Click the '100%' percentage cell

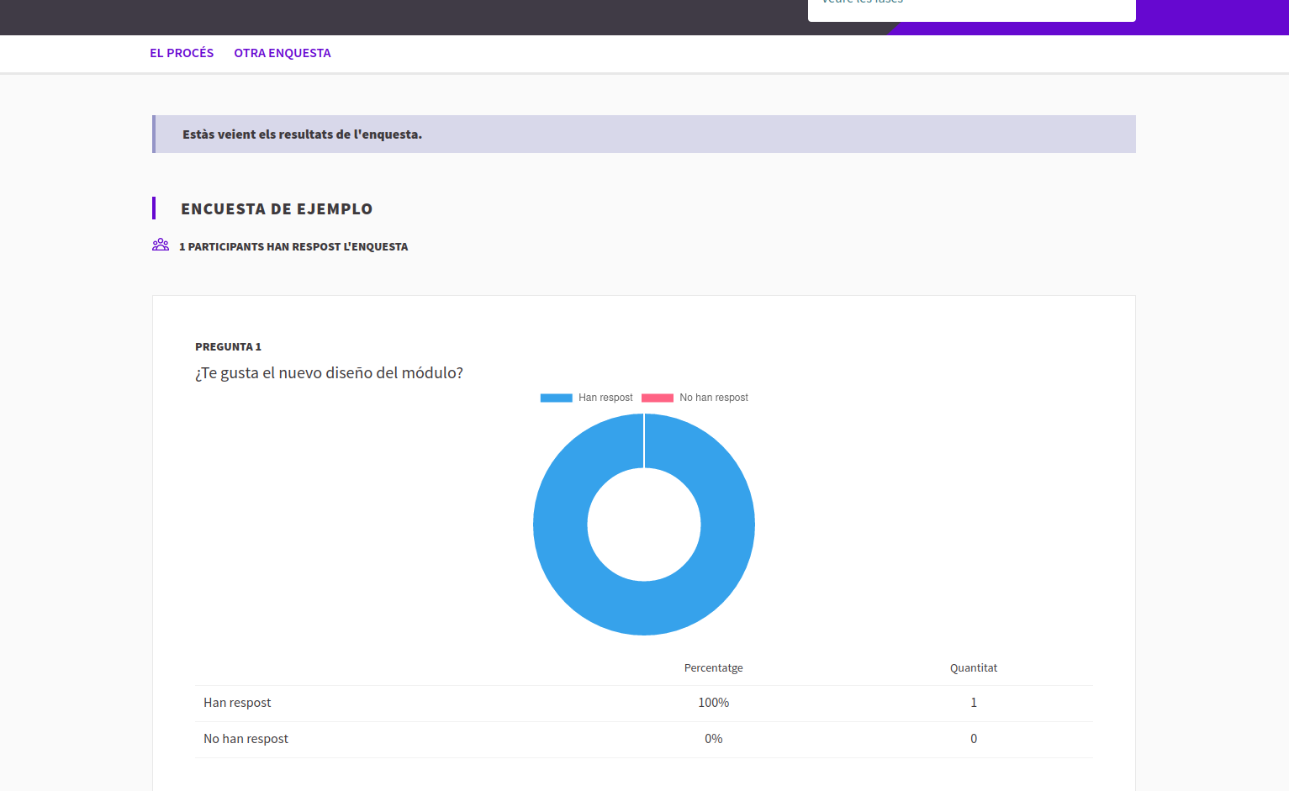(x=713, y=703)
